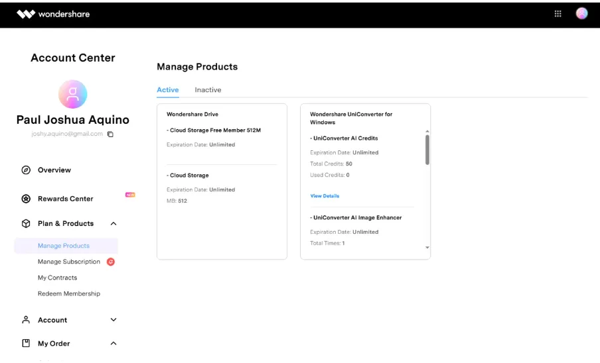Click the Wondershare logo
This screenshot has height=363, width=600.
[53, 14]
